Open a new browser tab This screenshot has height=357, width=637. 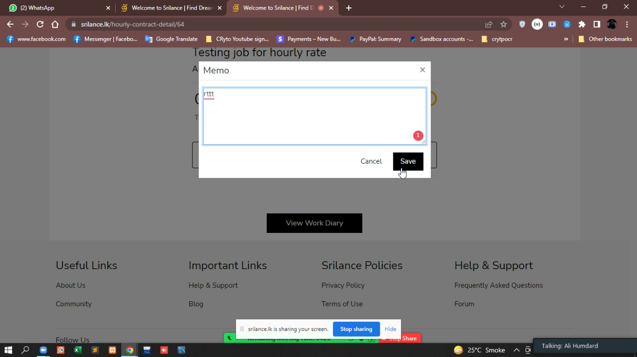pos(349,8)
